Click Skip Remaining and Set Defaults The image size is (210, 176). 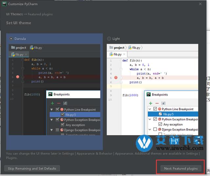tap(32, 168)
